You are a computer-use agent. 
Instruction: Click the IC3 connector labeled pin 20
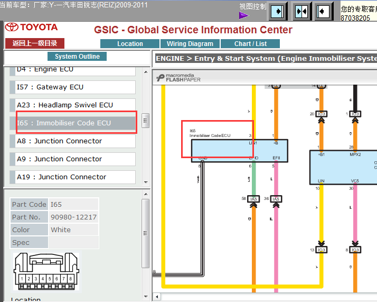[321, 114]
